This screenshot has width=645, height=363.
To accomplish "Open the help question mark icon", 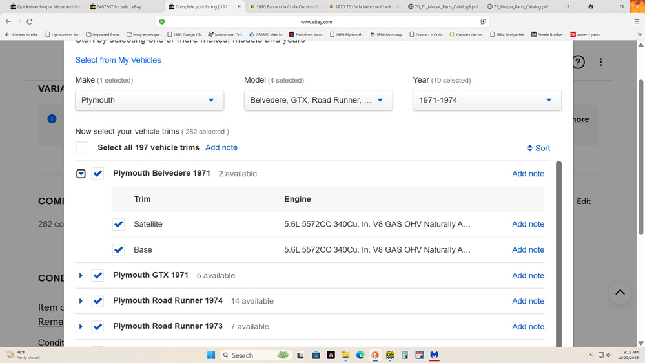I will pos(578,62).
